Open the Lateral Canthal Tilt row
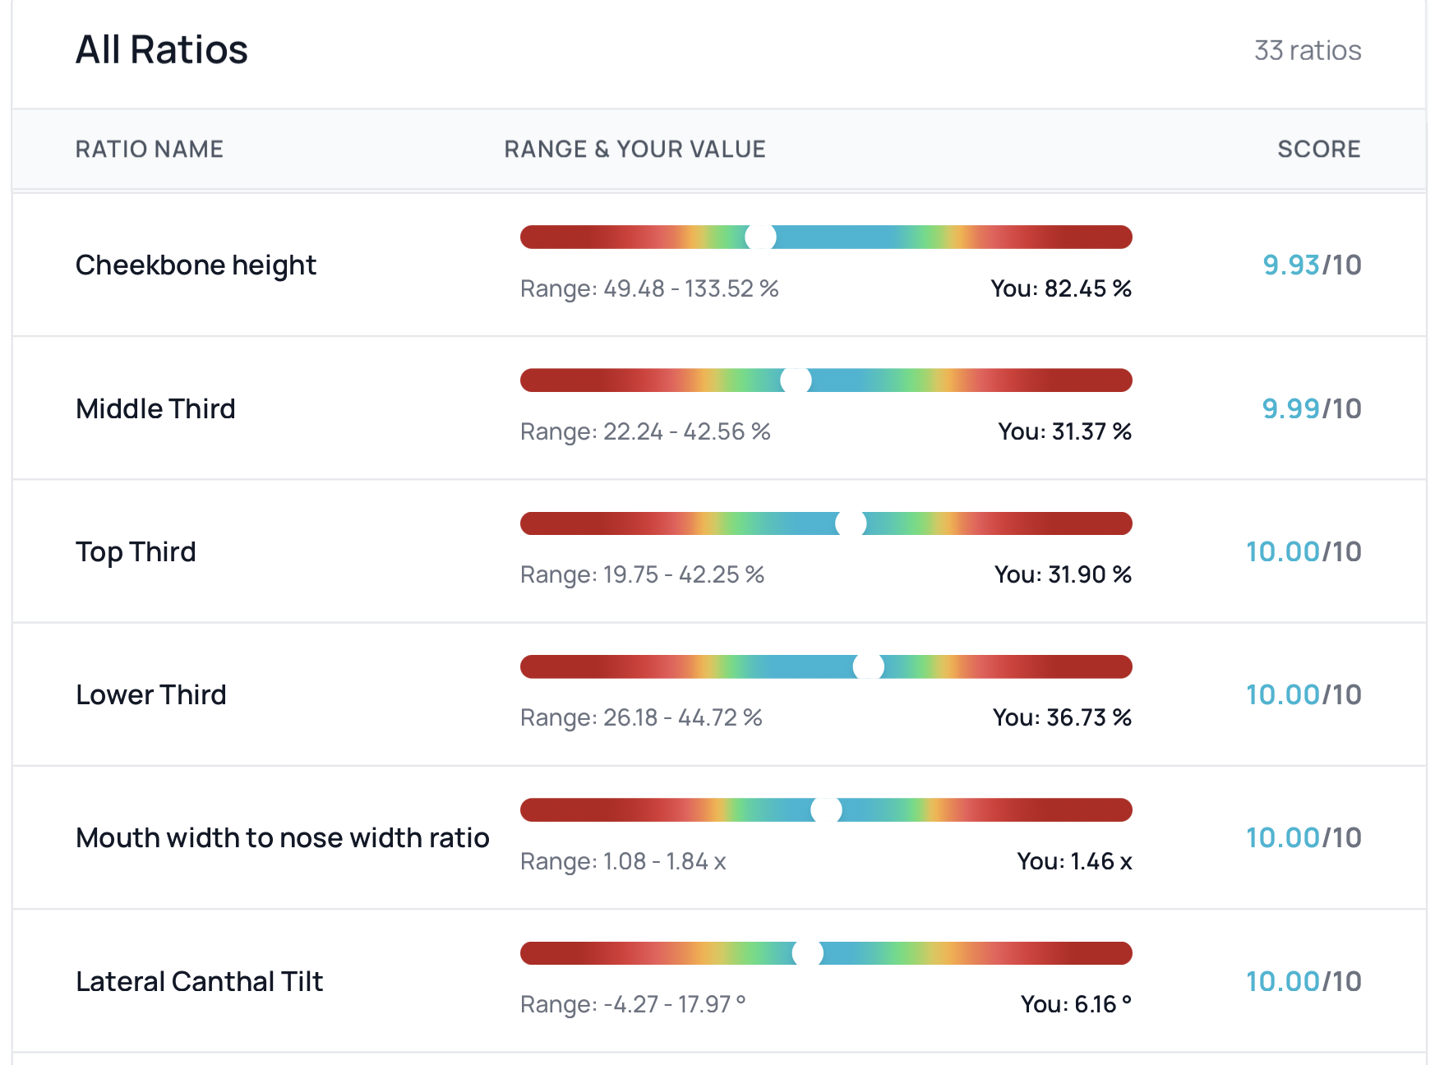Image resolution: width=1435 pixels, height=1065 pixels. click(x=199, y=981)
